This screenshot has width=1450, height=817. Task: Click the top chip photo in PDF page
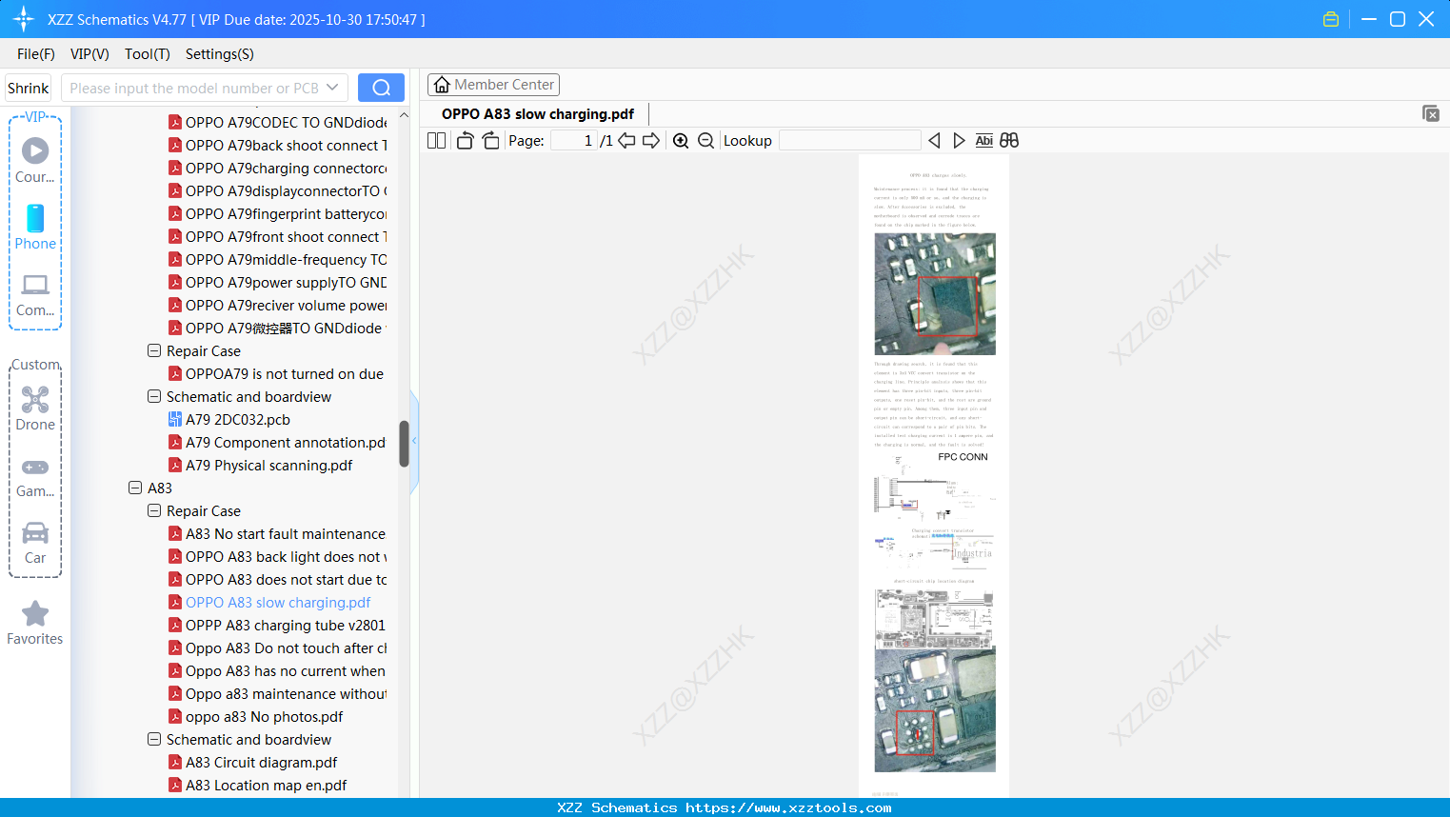[x=935, y=294]
